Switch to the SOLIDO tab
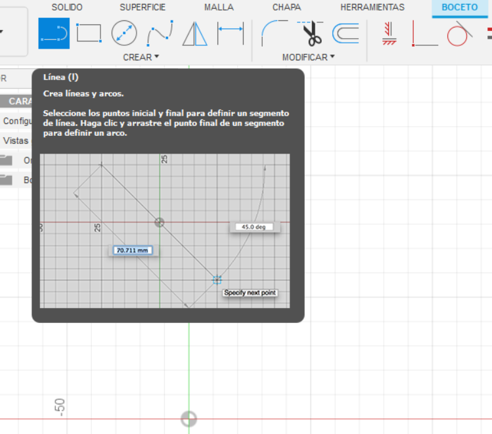The height and width of the screenshot is (434, 492). pos(67,7)
